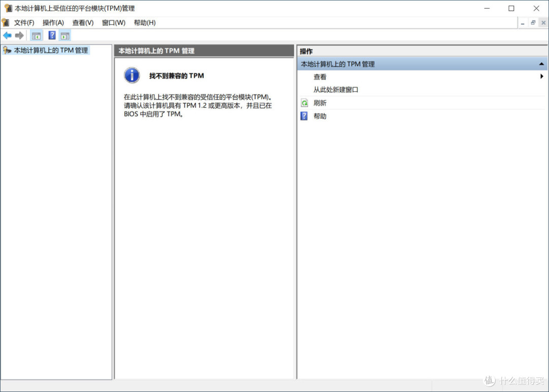The height and width of the screenshot is (392, 549).
Task: Click the MMC console icon left of 文件(F)
Action: [6, 22]
